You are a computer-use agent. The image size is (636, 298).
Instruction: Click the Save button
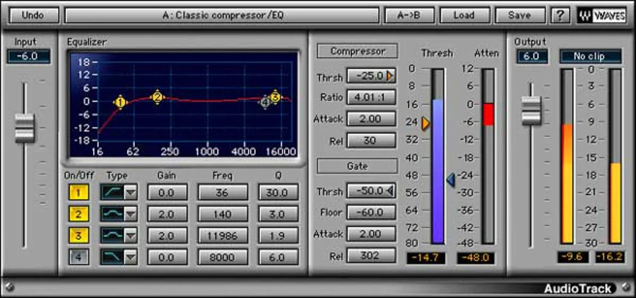(520, 16)
